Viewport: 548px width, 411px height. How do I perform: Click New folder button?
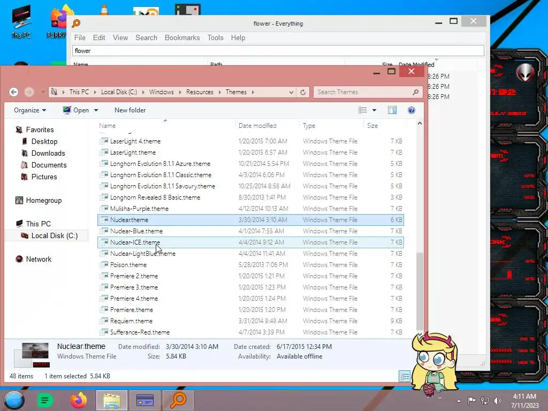(130, 110)
